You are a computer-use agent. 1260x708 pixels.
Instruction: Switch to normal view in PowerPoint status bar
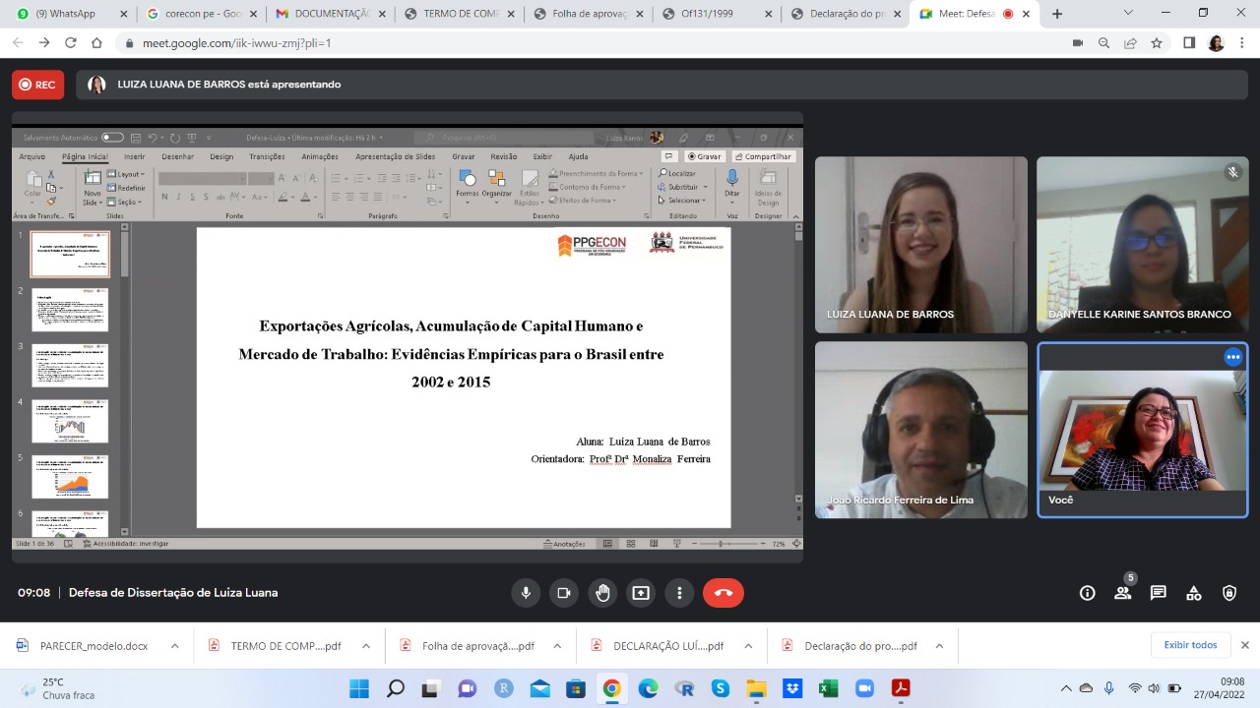click(x=607, y=544)
